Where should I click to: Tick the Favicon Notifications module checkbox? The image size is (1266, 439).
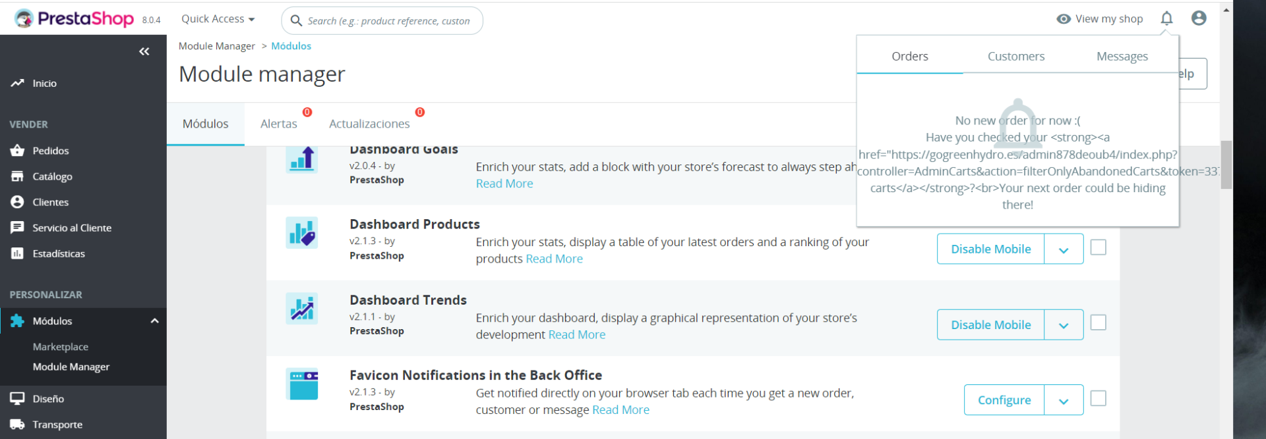(1099, 398)
